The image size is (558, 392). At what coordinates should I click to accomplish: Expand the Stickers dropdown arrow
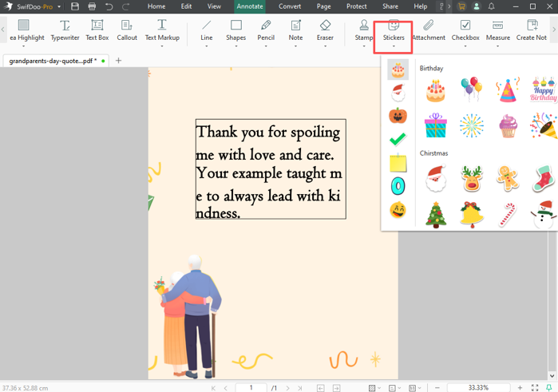coord(394,46)
